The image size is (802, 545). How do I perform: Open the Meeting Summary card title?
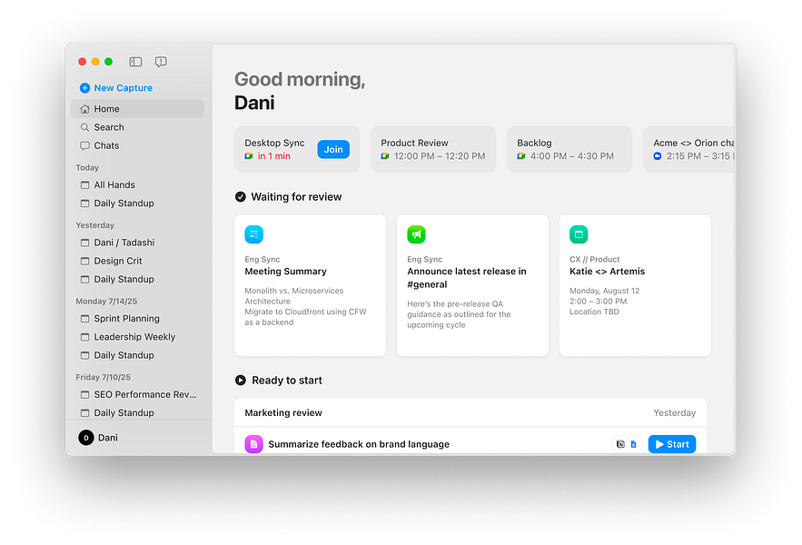pyautogui.click(x=285, y=272)
